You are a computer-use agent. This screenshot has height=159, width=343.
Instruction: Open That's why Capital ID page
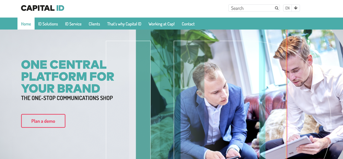point(124,24)
